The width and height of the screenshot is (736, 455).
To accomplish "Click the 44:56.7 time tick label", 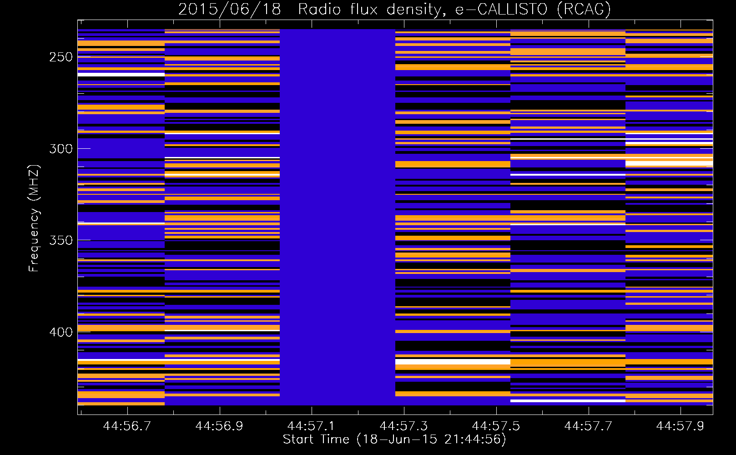I will [x=127, y=426].
